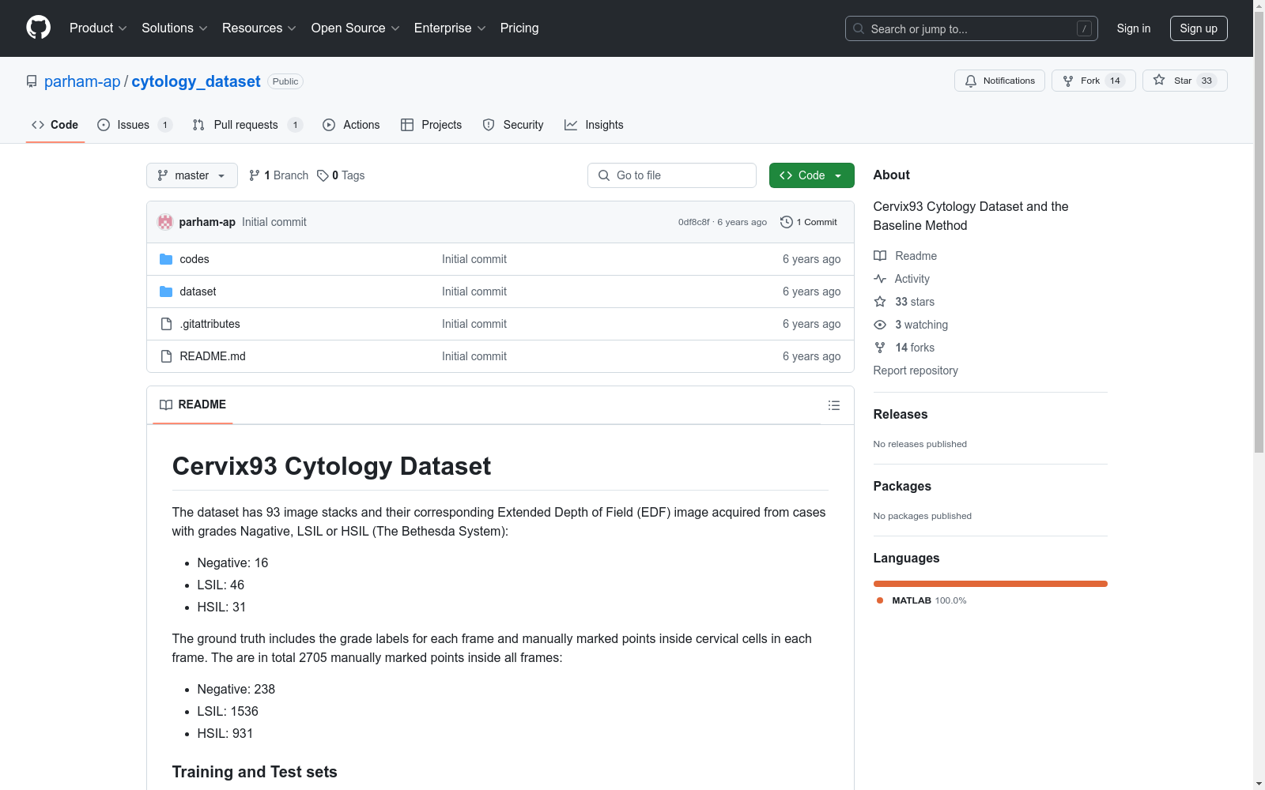Click the Sign up button
The height and width of the screenshot is (790, 1265).
tap(1199, 28)
